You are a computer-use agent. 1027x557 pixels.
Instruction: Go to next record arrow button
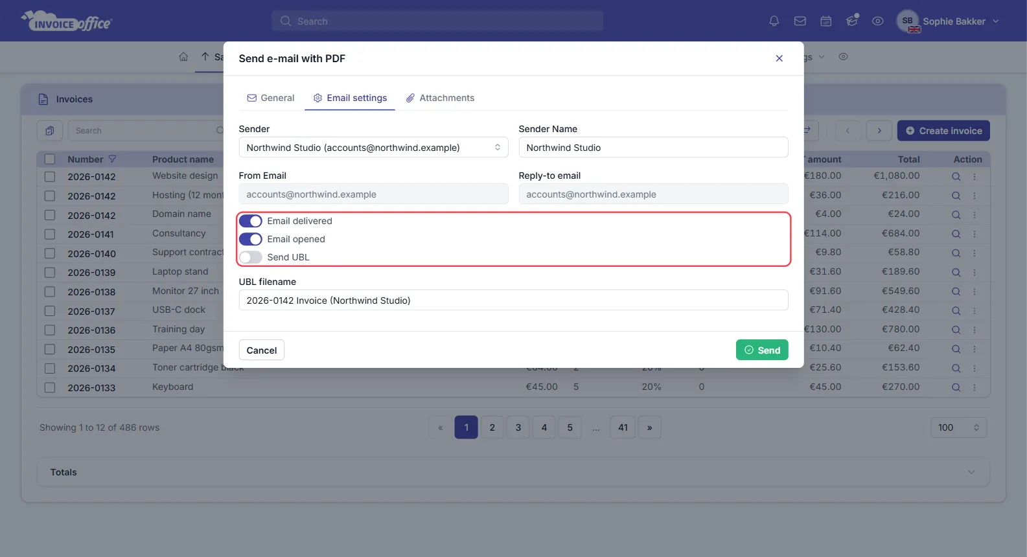point(879,131)
